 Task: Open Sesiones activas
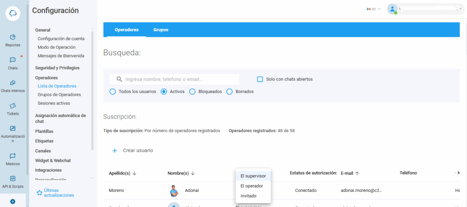pos(54,103)
